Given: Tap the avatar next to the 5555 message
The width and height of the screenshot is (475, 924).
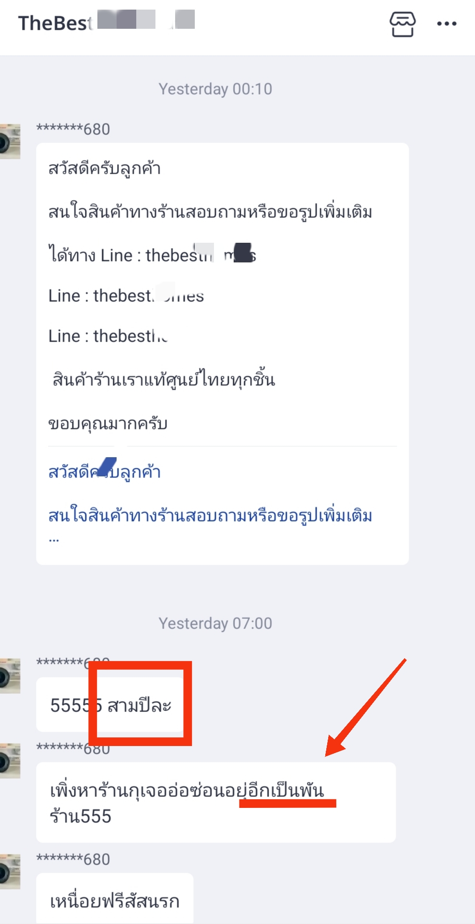Looking at the screenshot, I should point(10,676).
